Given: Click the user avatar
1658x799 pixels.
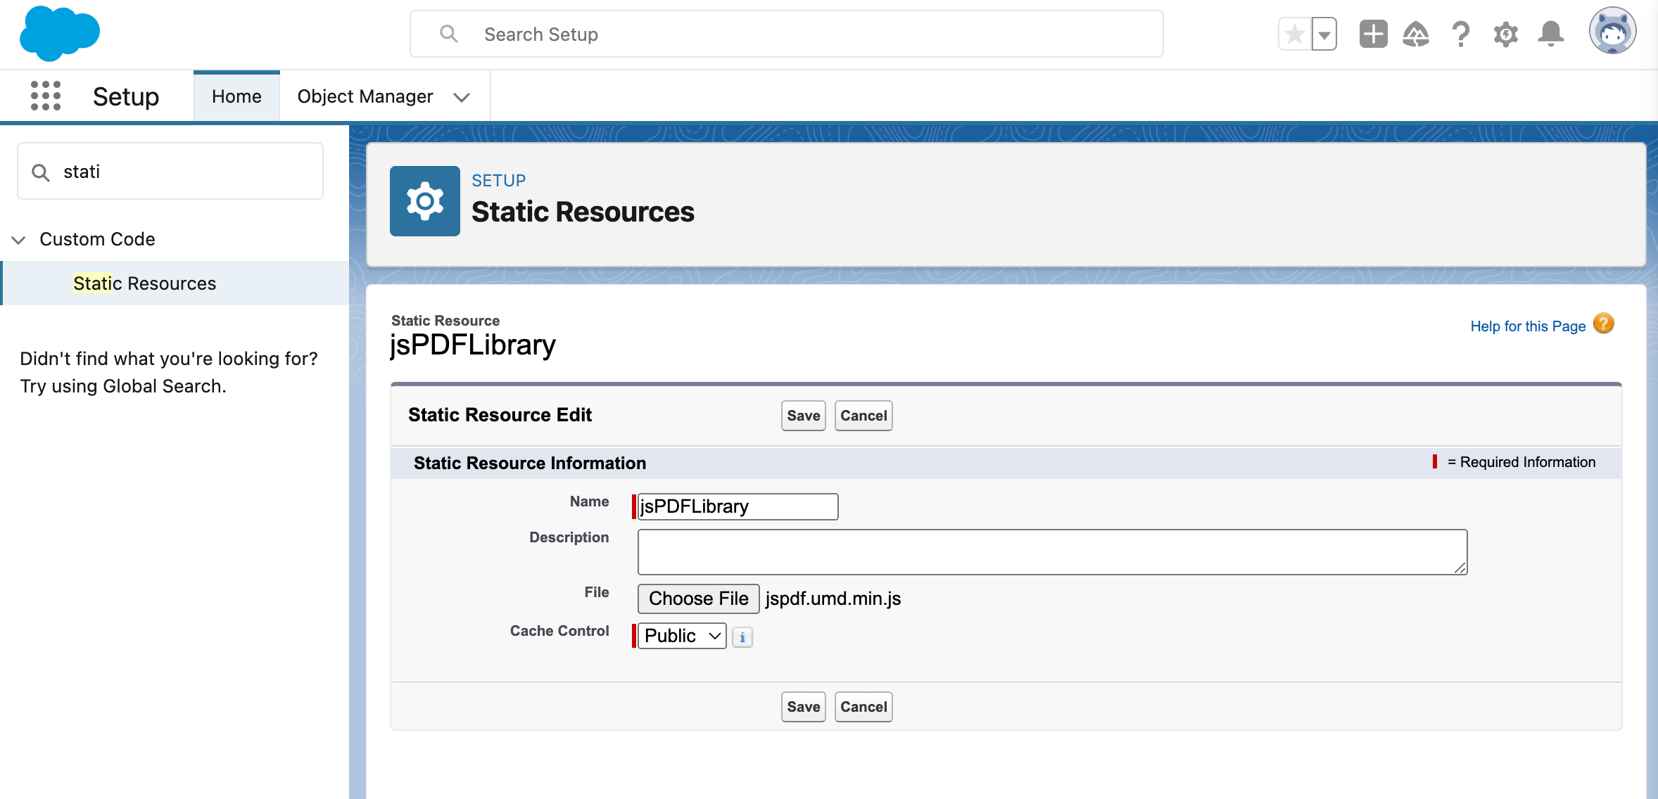Looking at the screenshot, I should tap(1614, 31).
